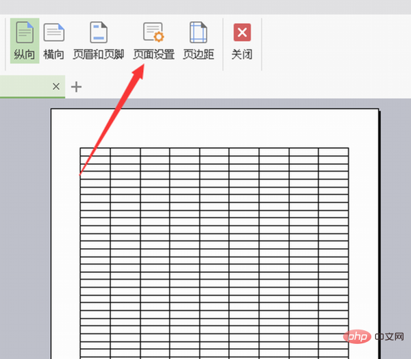The height and width of the screenshot is (359, 411).
Task: Close the current document tab
Action: 56,86
